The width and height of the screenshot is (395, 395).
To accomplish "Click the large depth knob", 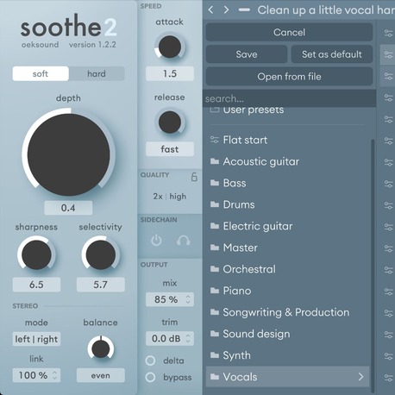I will 68,154.
